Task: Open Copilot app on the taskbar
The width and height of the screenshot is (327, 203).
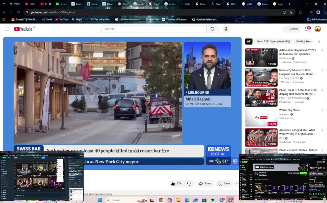Action: (x=170, y=200)
